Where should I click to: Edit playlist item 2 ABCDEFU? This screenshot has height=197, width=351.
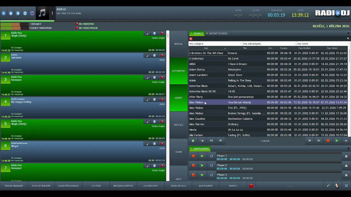click(147, 56)
